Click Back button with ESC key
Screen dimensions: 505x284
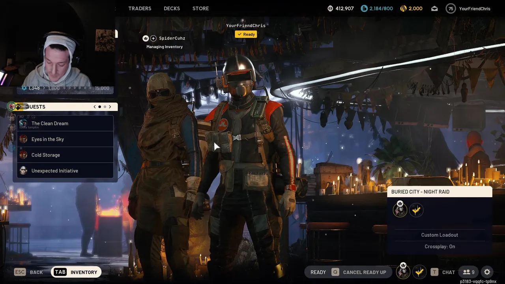[x=28, y=272]
